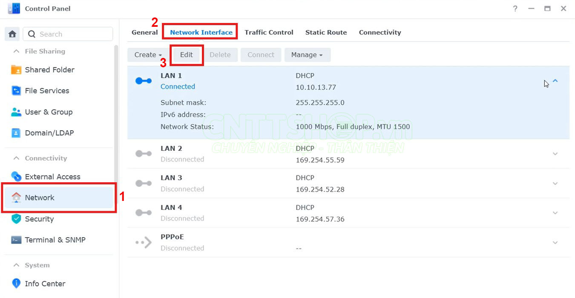This screenshot has width=575, height=298.
Task: Click the help question mark icon
Action: 515,9
